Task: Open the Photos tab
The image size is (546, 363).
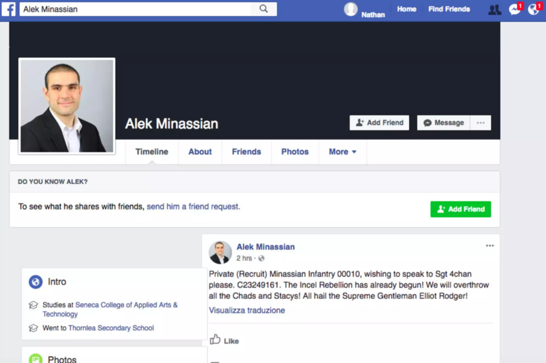Action: 295,152
